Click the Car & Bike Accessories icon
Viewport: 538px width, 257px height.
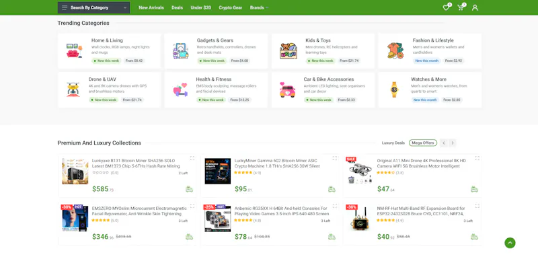[x=288, y=90]
